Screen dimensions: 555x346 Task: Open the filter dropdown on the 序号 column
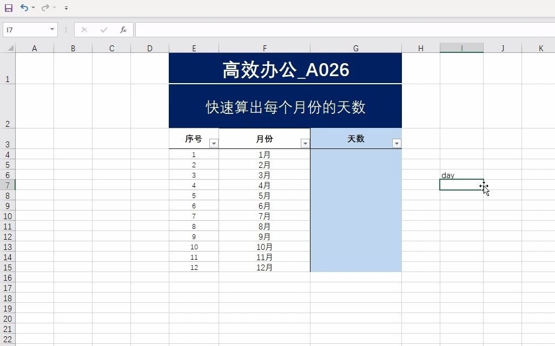click(214, 143)
